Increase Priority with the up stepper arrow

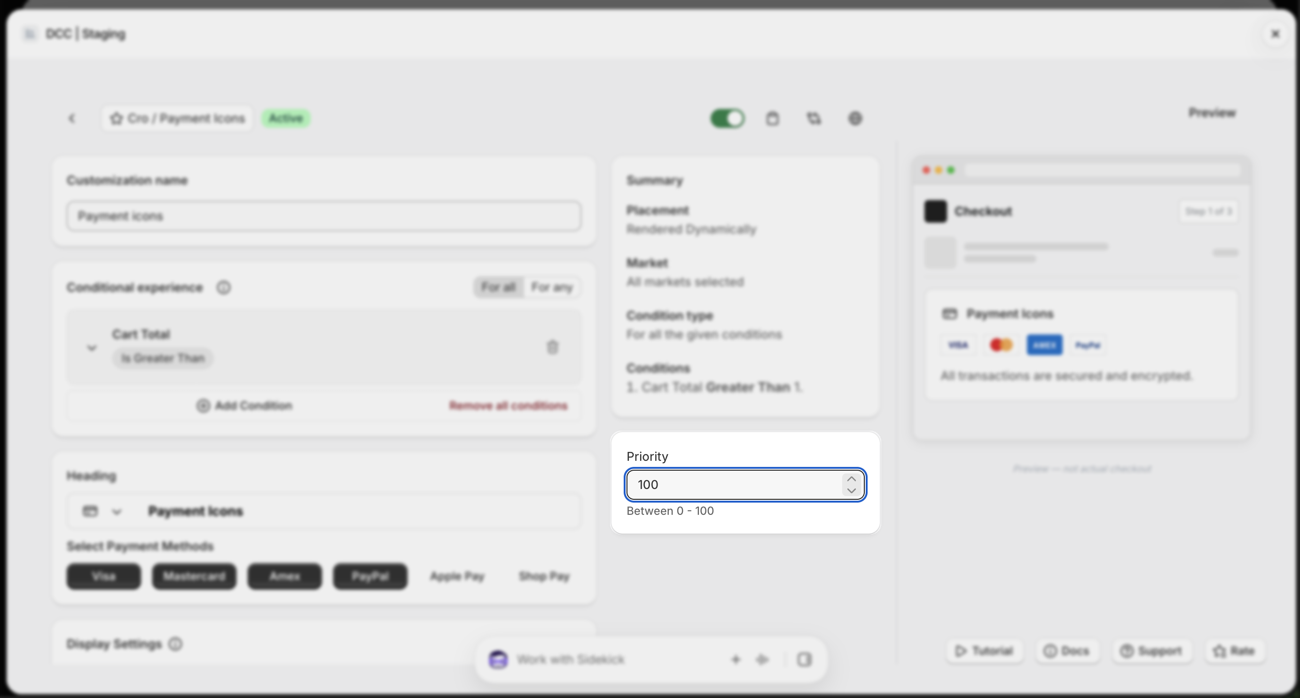851,479
